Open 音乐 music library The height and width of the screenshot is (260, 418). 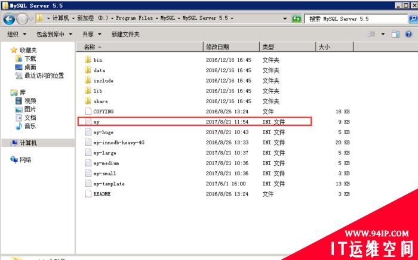[26, 126]
